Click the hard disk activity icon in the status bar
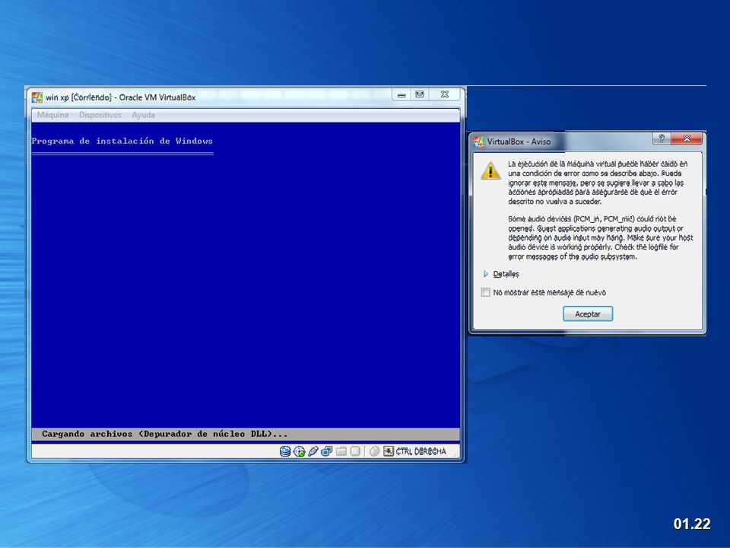The image size is (730, 548). point(285,451)
